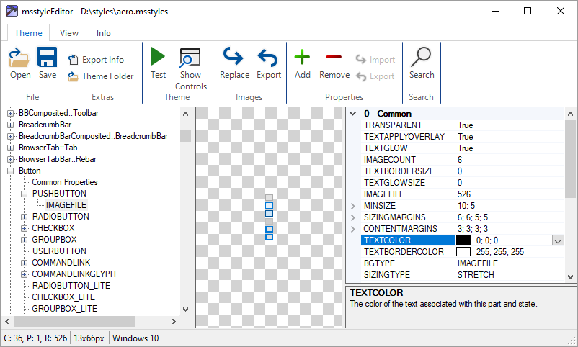The width and height of the screenshot is (578, 347).
Task: Click the msstyleEditor app icon in title bar
Action: click(x=12, y=11)
